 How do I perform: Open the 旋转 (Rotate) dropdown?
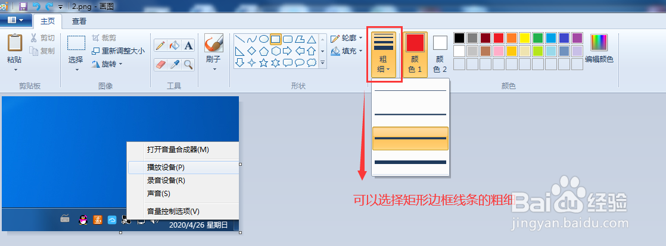[x=107, y=64]
